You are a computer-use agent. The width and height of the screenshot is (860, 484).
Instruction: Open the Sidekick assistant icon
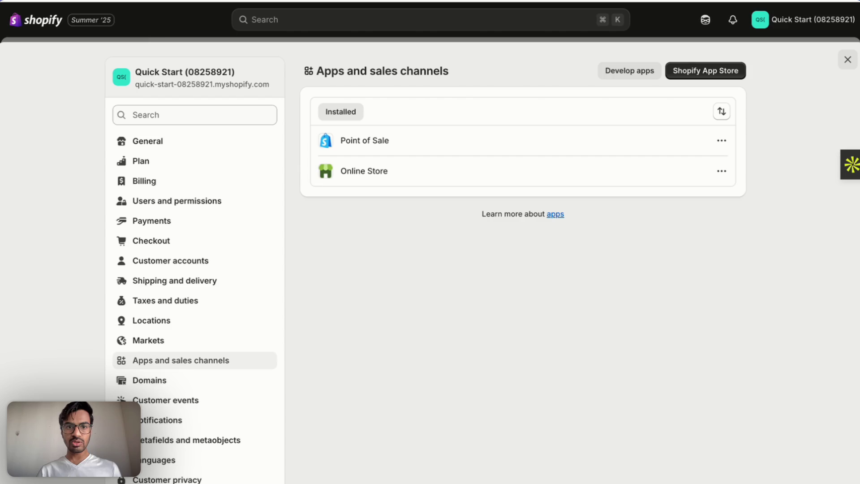tap(705, 20)
